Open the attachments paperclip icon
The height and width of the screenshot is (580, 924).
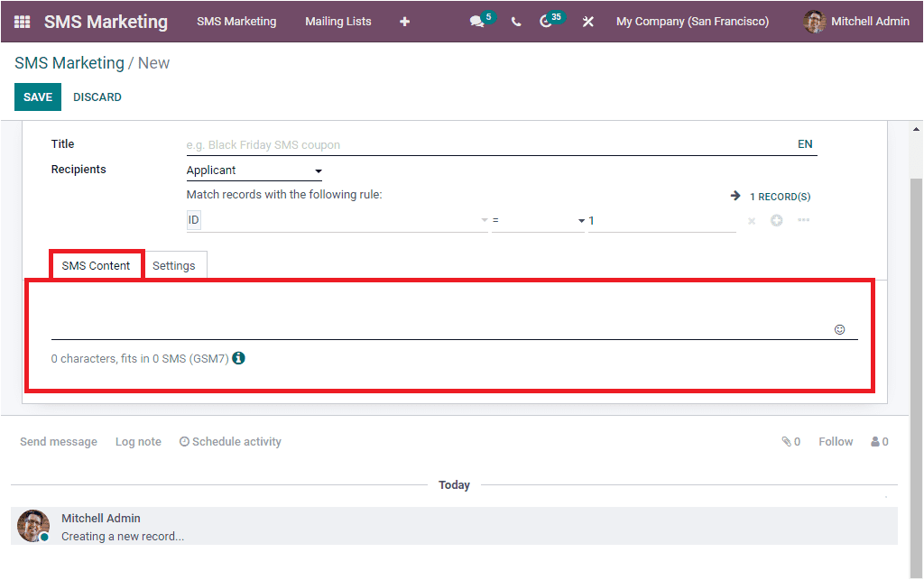click(x=787, y=442)
